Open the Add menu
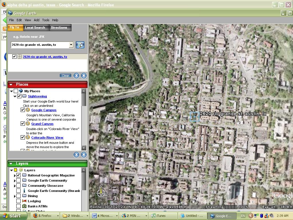The width and height of the screenshot is (293, 220). [x=36, y=20]
